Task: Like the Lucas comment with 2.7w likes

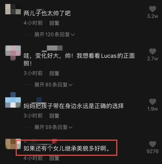Action: pyautogui.click(x=153, y=51)
